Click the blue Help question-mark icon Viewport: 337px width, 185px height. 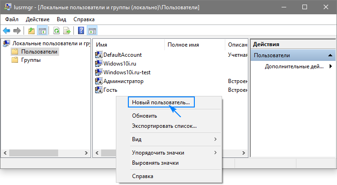coord(81,31)
